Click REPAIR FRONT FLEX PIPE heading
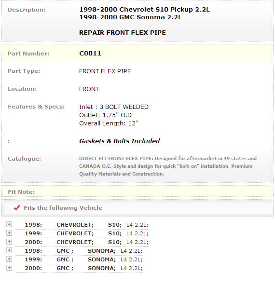The image size is (275, 299). tap(123, 33)
